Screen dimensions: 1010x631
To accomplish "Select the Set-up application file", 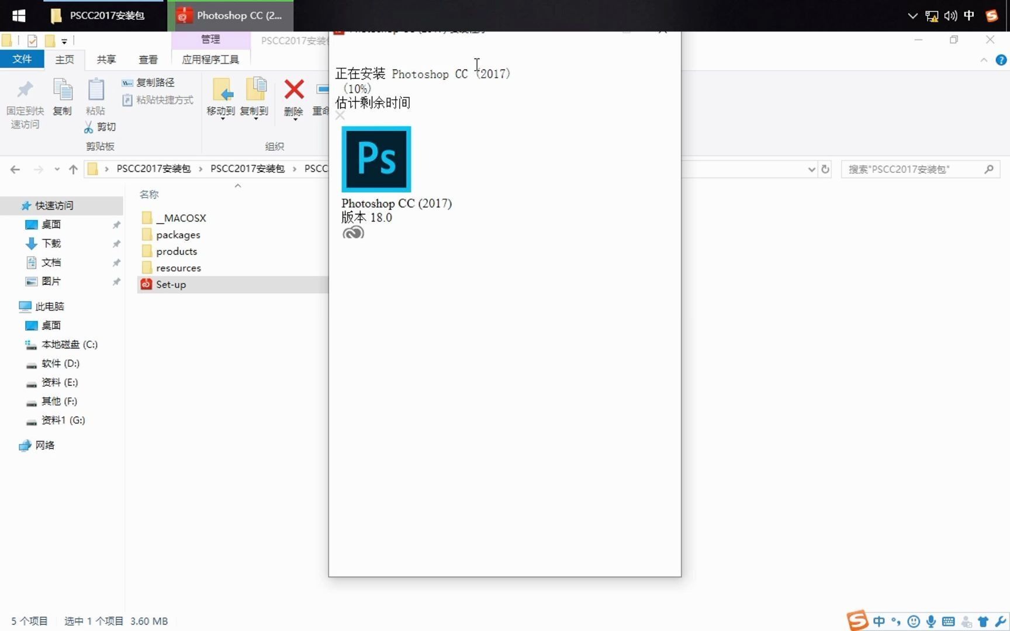I will 233,285.
